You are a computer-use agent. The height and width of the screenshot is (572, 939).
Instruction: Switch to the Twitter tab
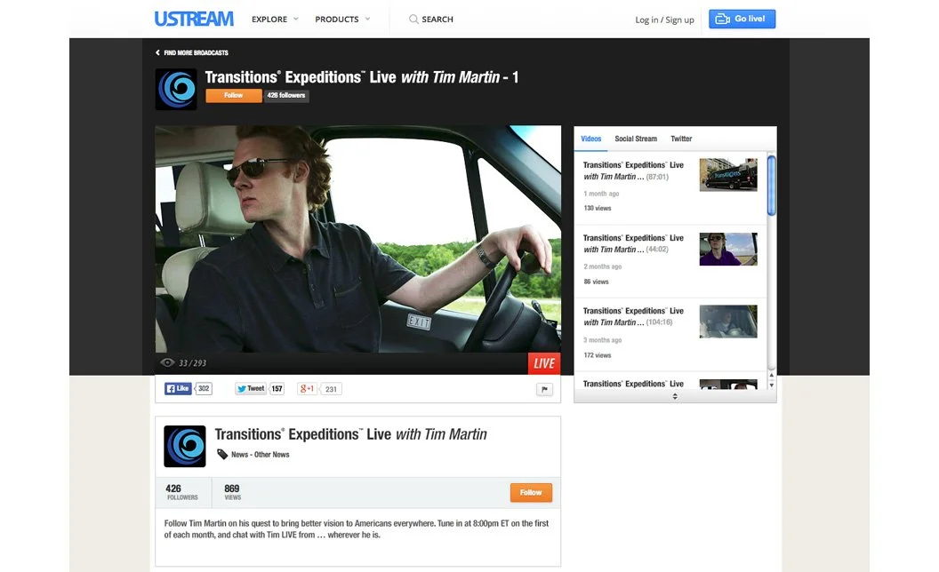(681, 139)
